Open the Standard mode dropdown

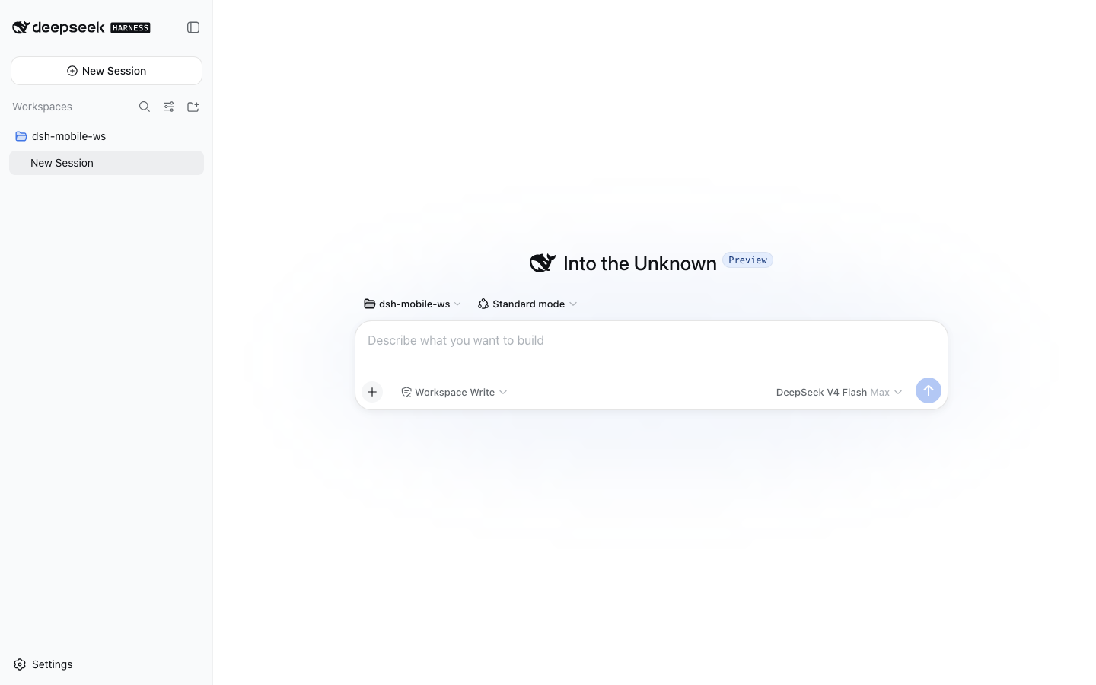[527, 304]
